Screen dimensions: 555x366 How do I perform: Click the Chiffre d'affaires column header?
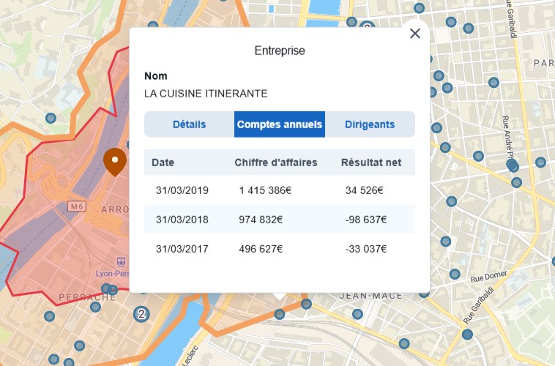(275, 163)
